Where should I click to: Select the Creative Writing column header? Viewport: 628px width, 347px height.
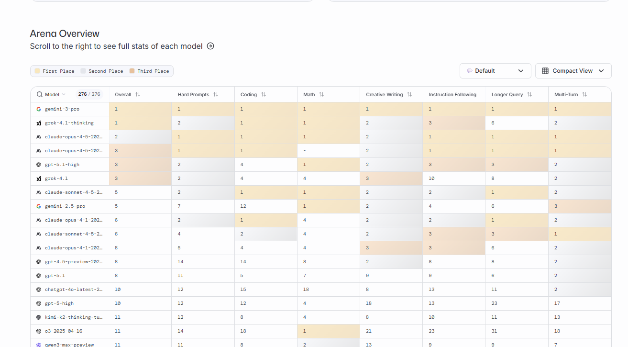tap(384, 95)
